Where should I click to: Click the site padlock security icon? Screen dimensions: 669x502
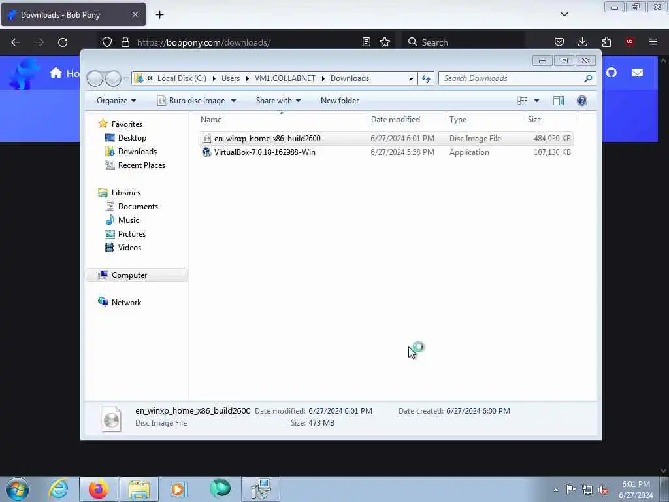pos(125,42)
